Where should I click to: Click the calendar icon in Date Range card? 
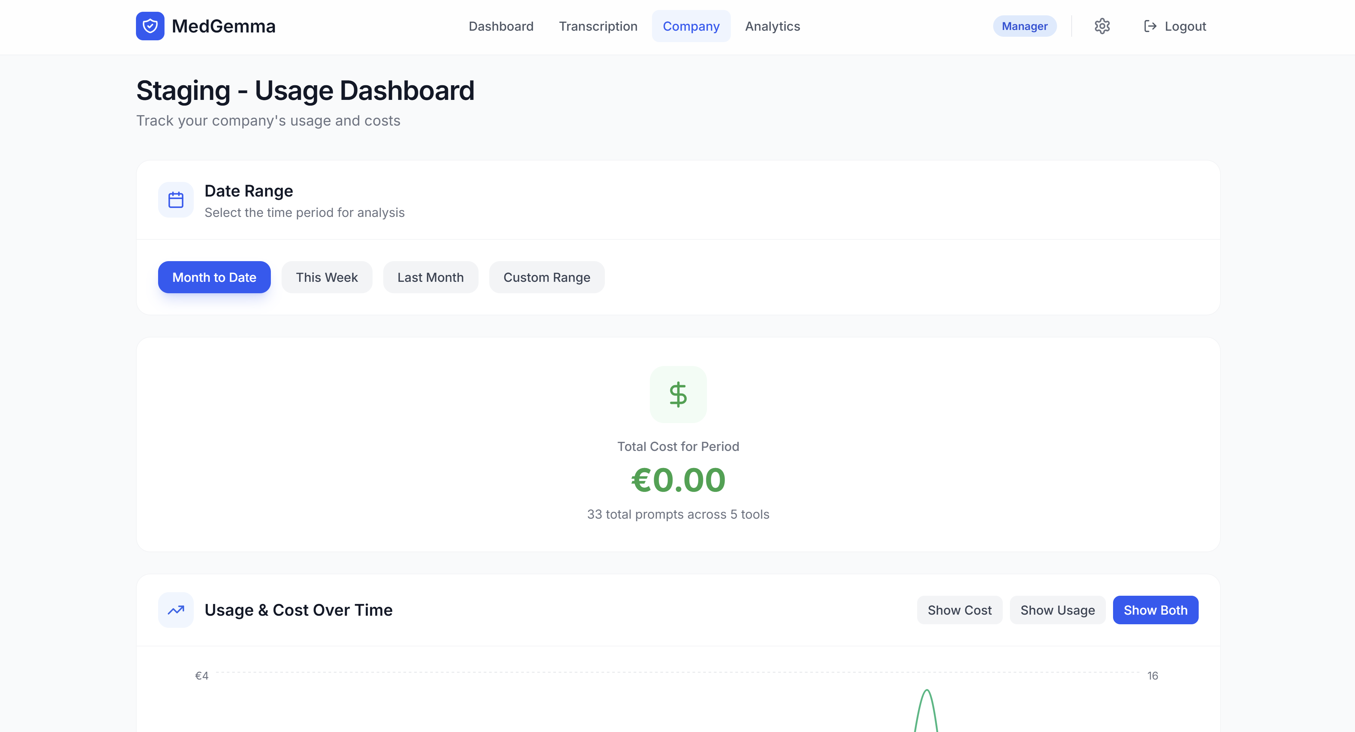tap(176, 200)
